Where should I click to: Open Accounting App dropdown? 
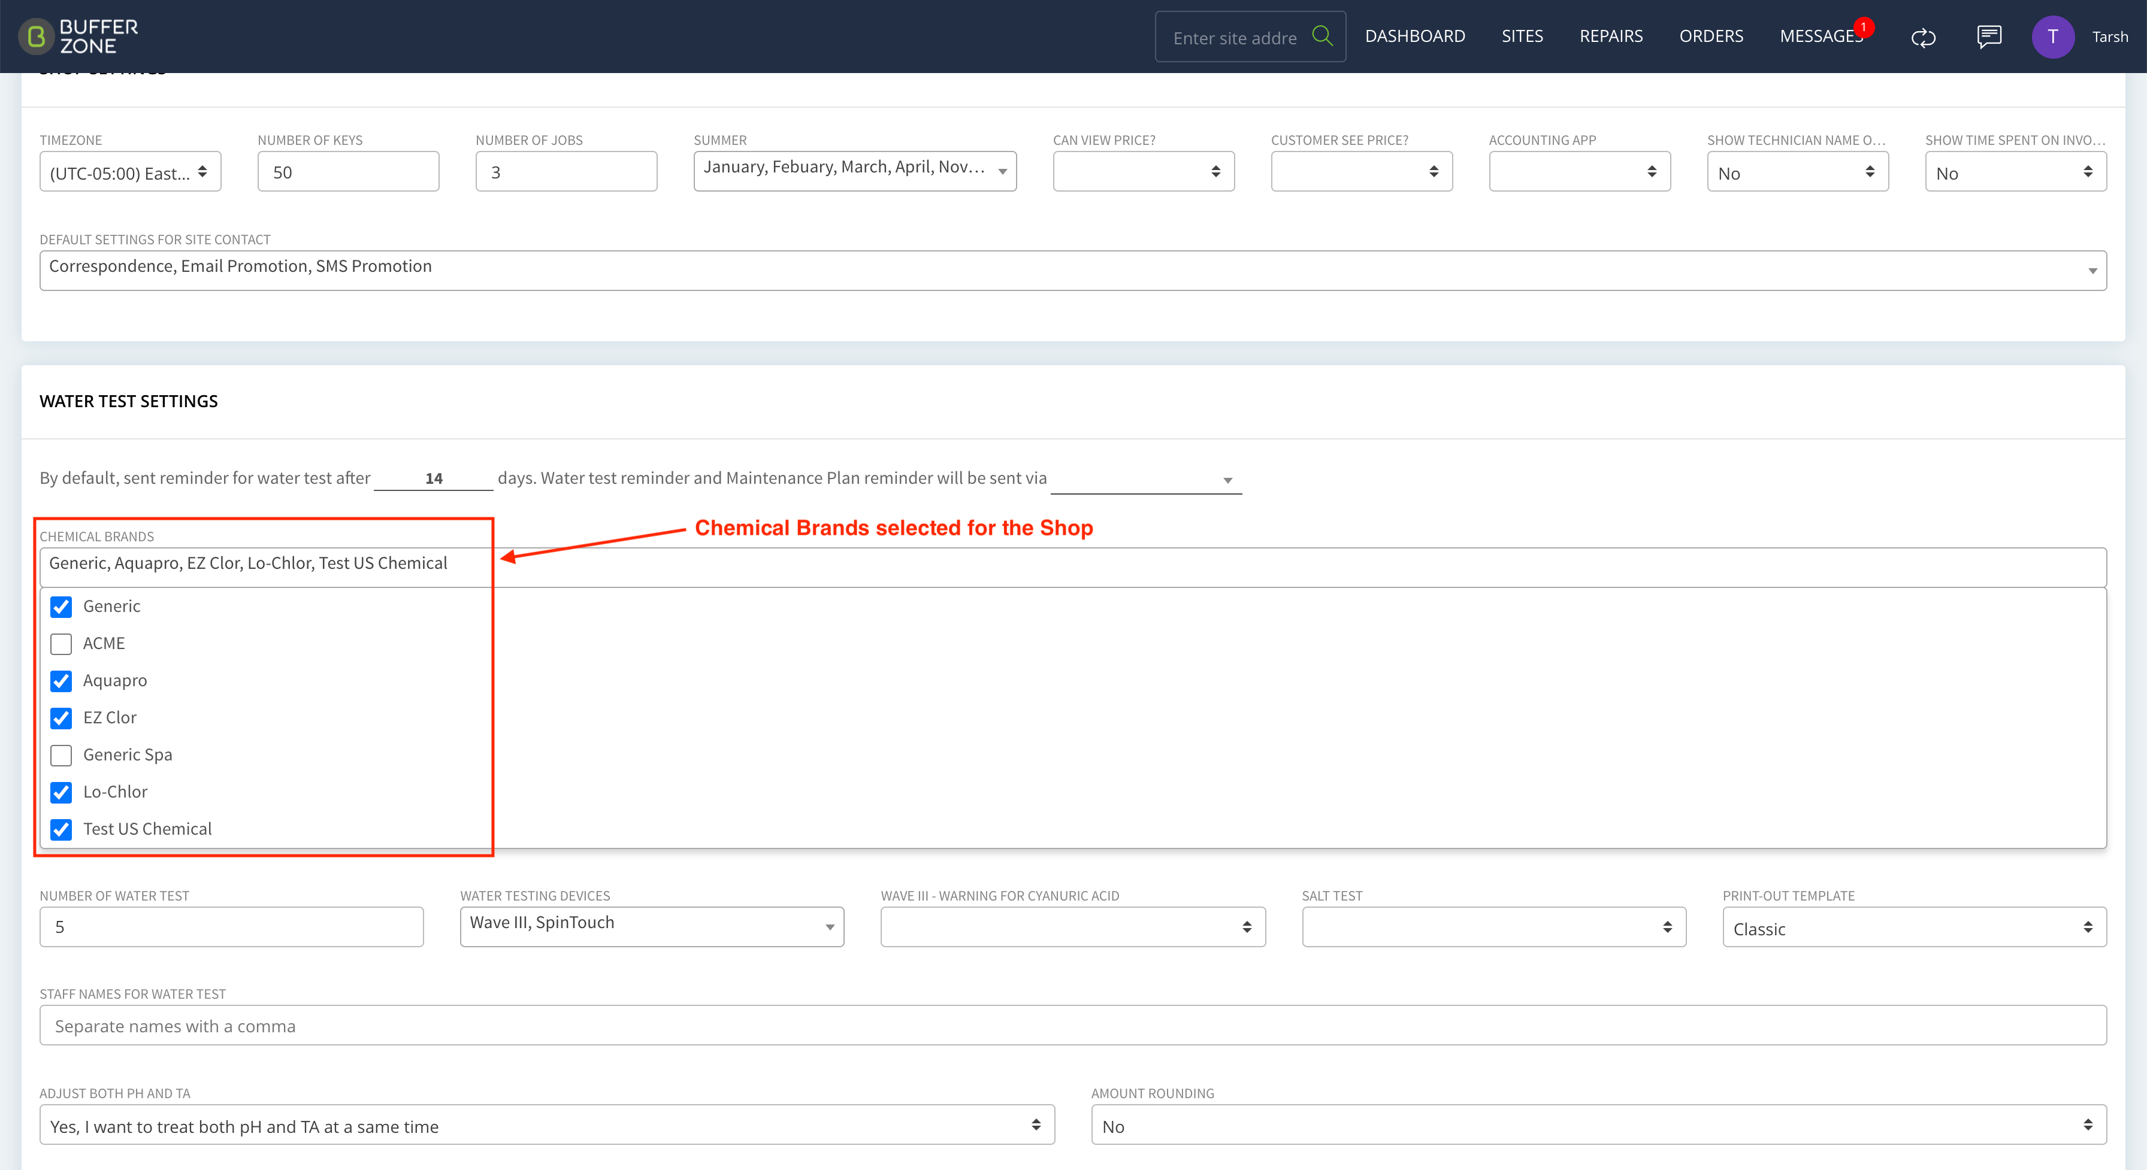1580,172
